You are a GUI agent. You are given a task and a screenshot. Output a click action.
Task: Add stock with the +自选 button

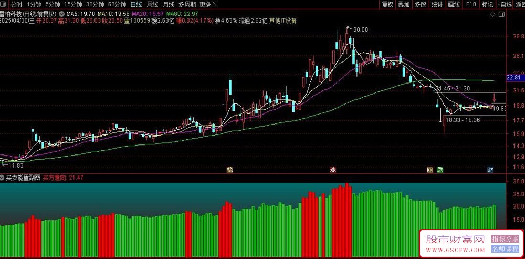505,4
